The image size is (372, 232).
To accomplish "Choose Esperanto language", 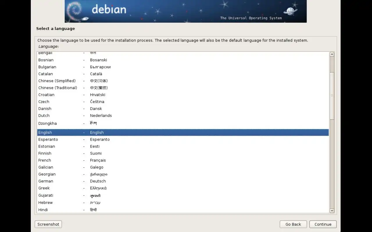I will pos(183,139).
